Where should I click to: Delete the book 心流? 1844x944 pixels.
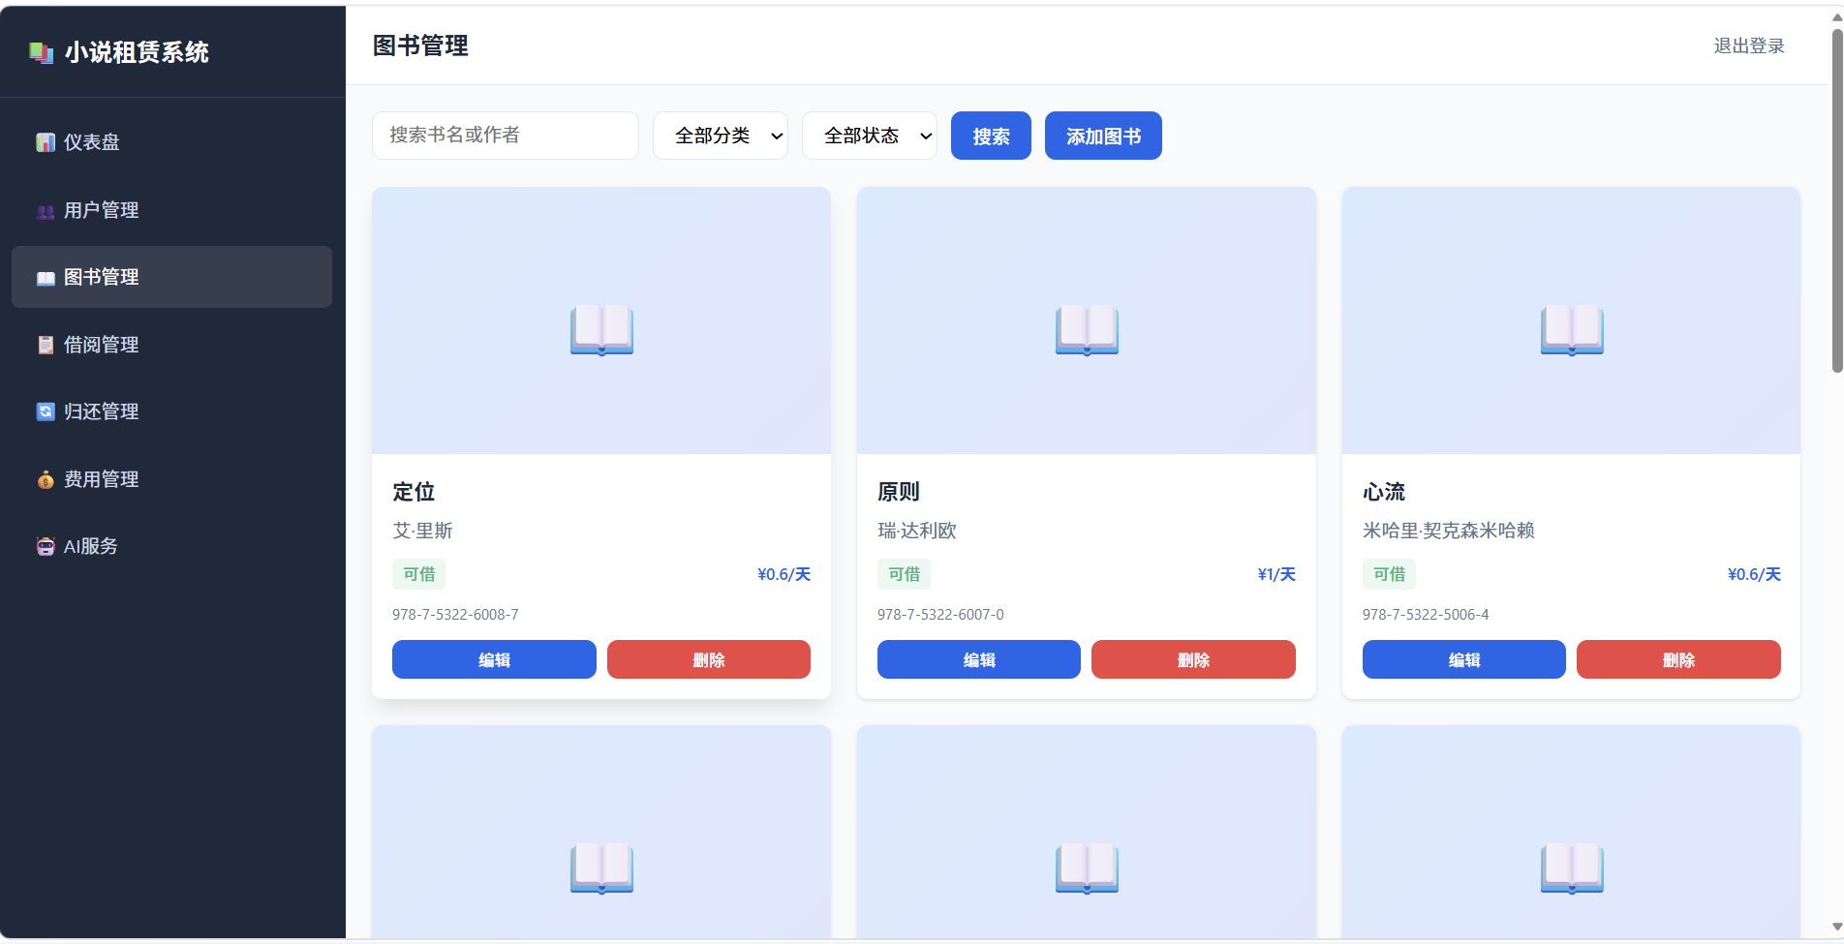1678,659
